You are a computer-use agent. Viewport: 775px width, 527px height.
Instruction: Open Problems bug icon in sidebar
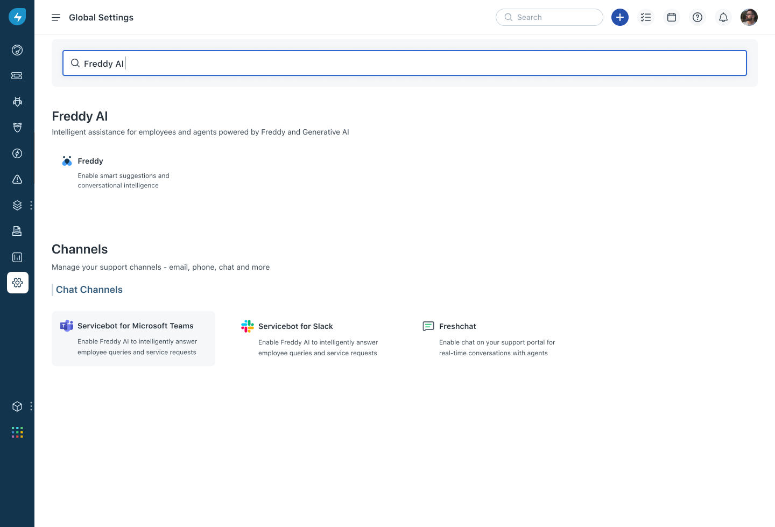pyautogui.click(x=17, y=101)
